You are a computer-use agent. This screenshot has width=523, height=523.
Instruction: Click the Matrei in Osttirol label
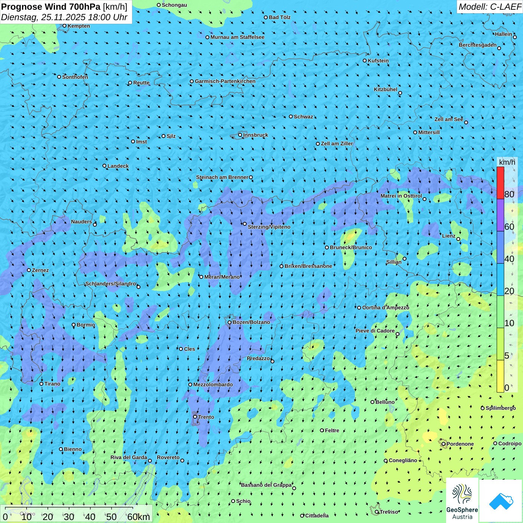click(401, 196)
